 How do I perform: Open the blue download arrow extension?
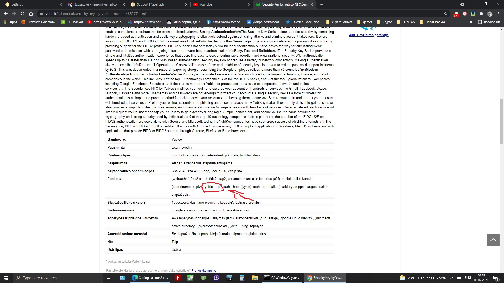pos(473,14)
